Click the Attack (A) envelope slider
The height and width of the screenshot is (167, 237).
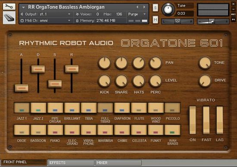click(22, 88)
